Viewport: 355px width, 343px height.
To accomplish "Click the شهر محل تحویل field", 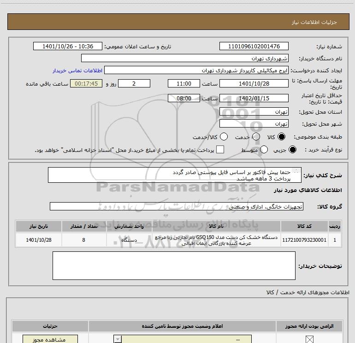I will coord(254,124).
